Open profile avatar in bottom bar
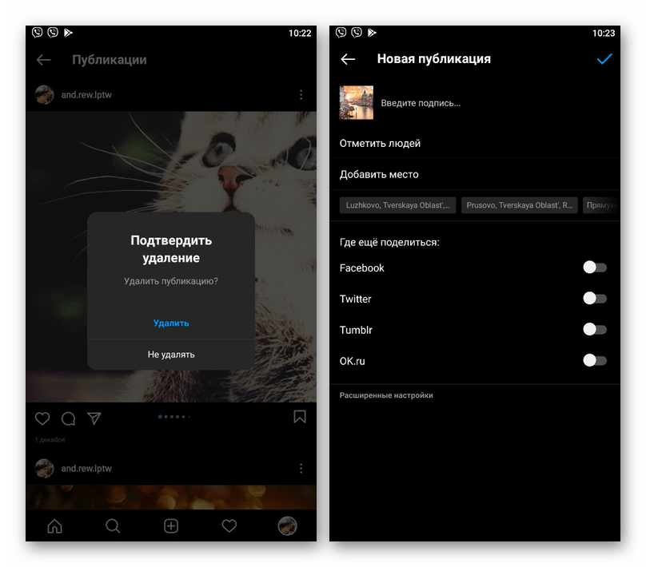The image size is (646, 567). pos(287,525)
